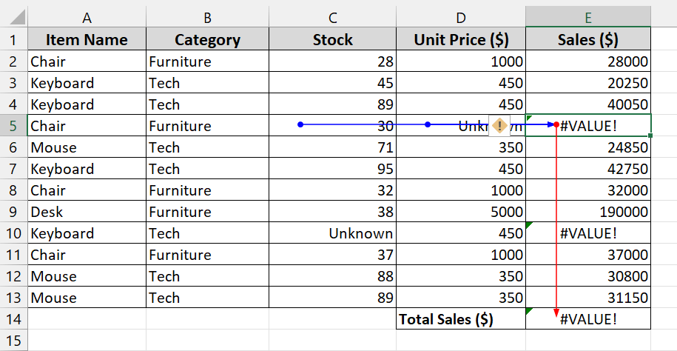Select the column B header

coord(207,17)
